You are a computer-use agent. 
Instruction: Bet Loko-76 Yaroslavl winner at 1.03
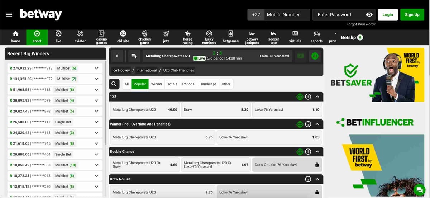click(x=269, y=137)
